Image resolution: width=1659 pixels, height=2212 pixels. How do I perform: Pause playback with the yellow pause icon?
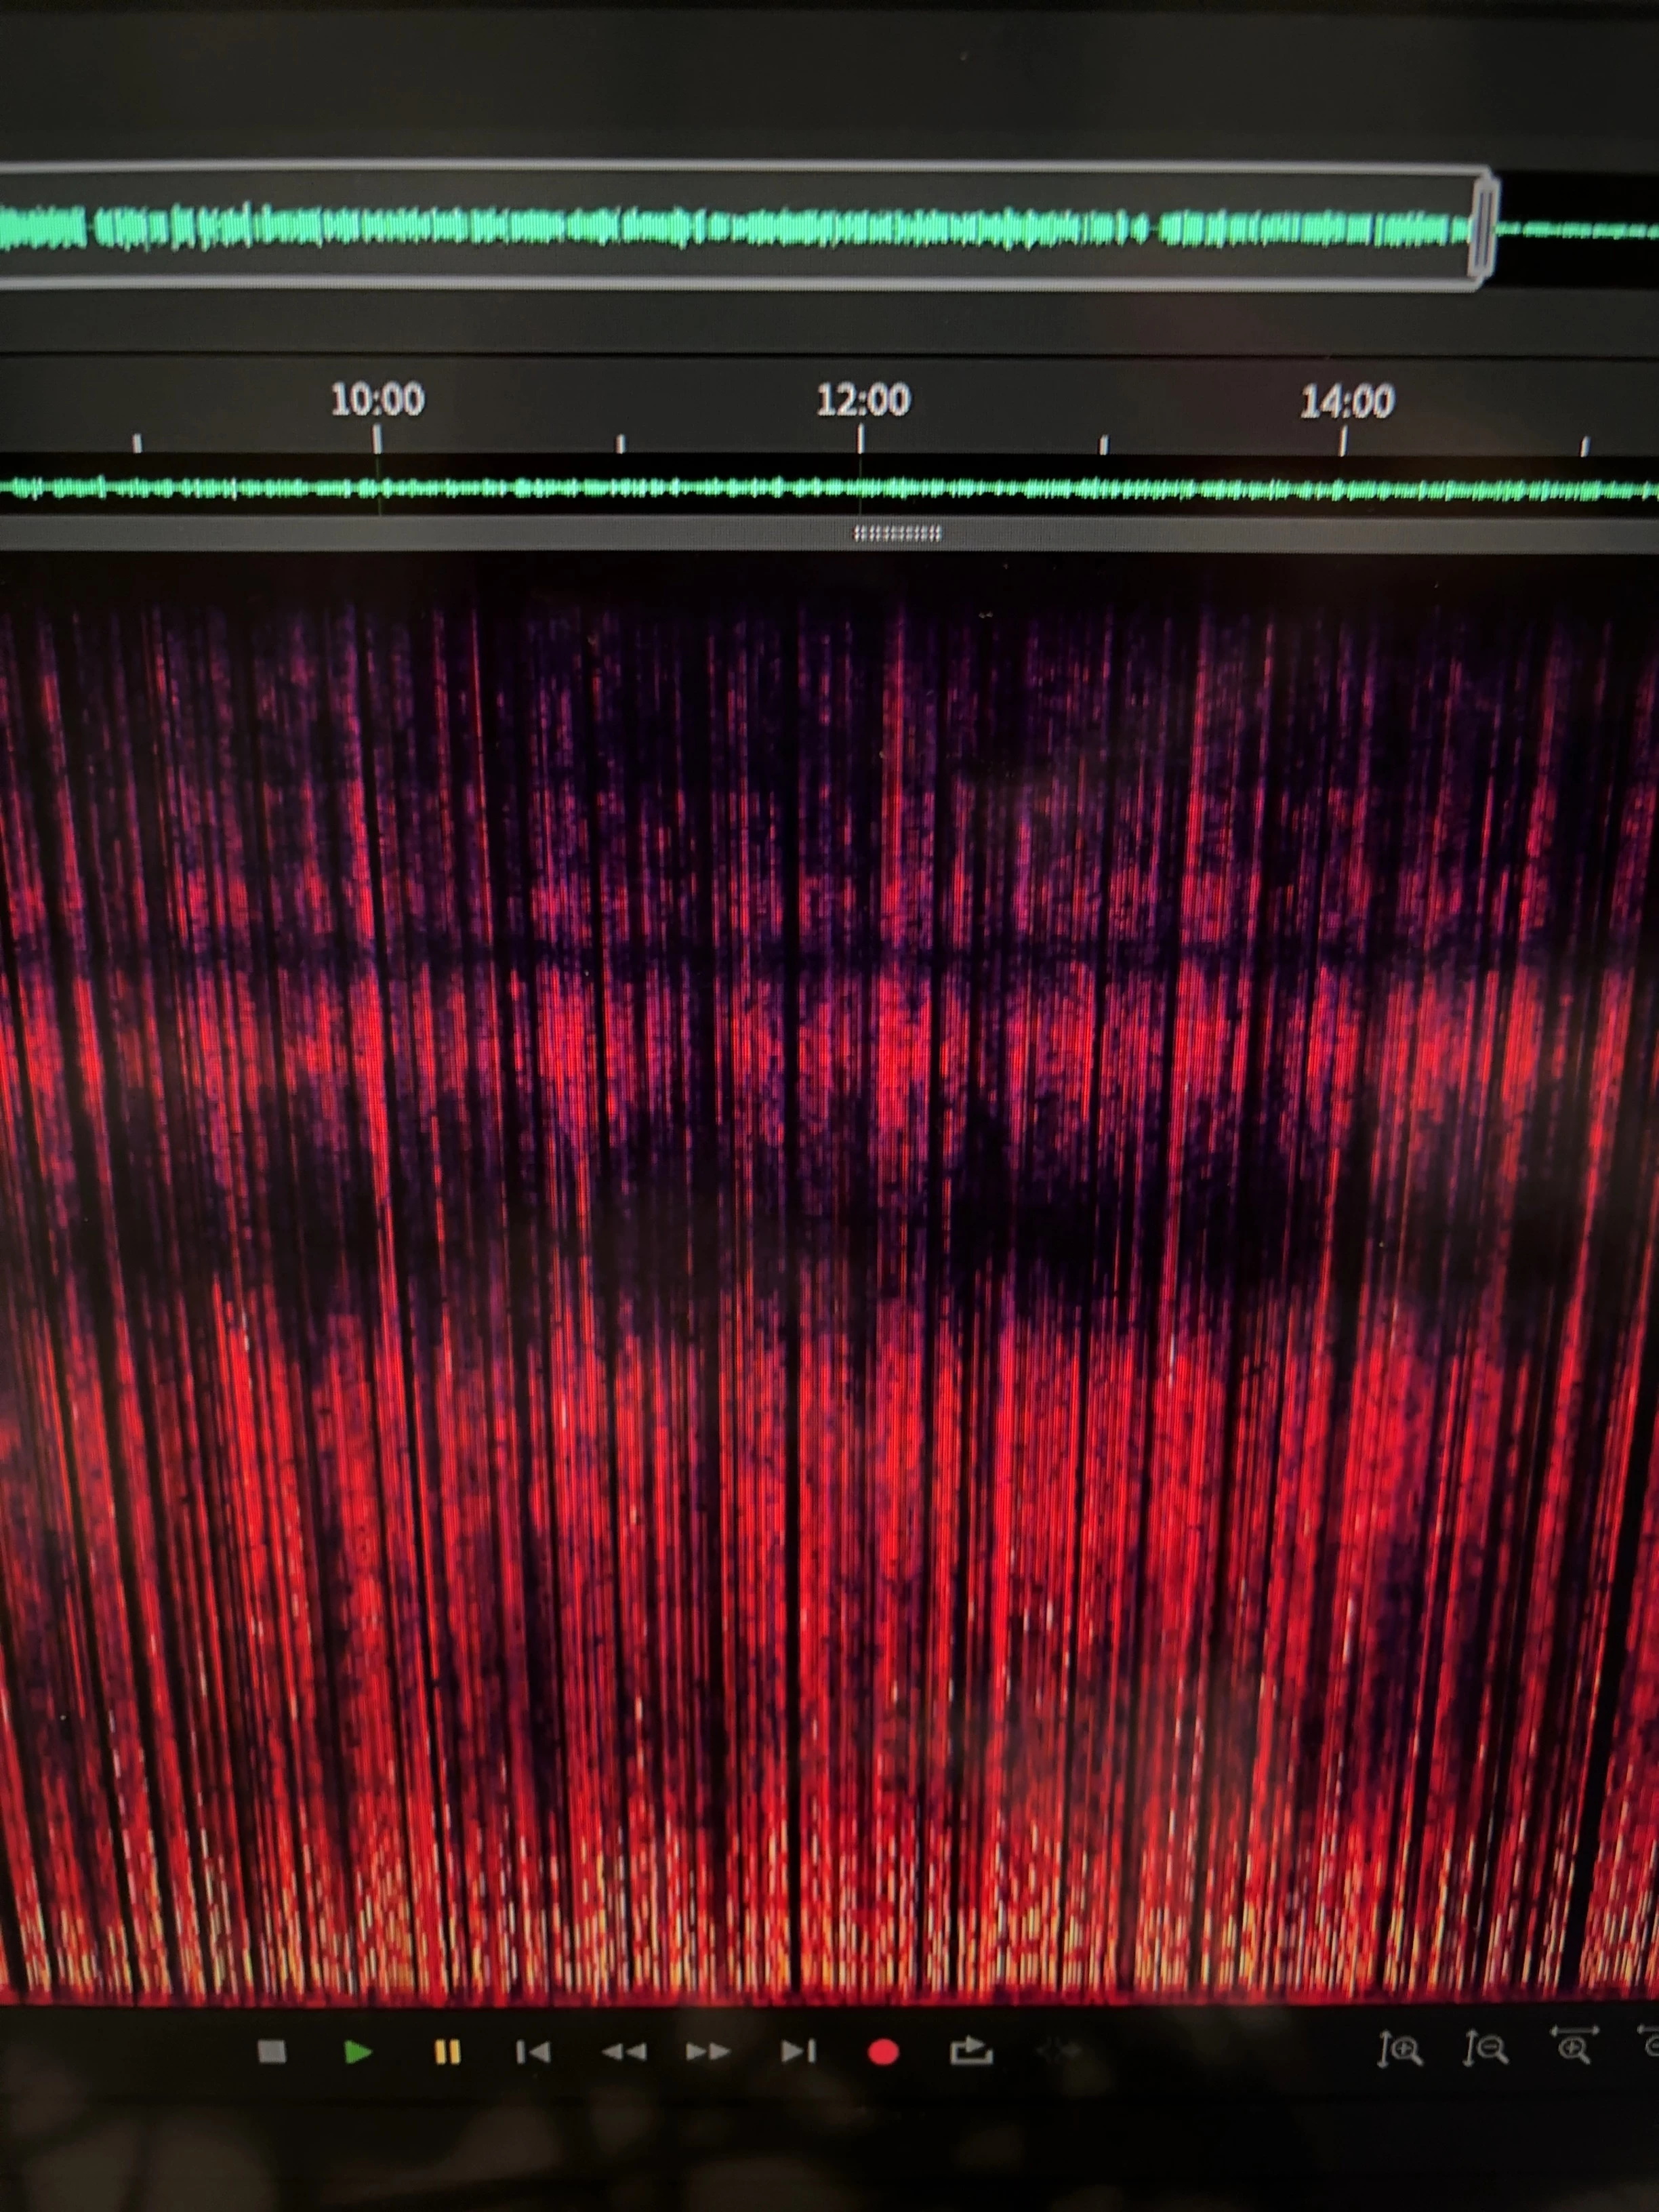click(447, 2052)
